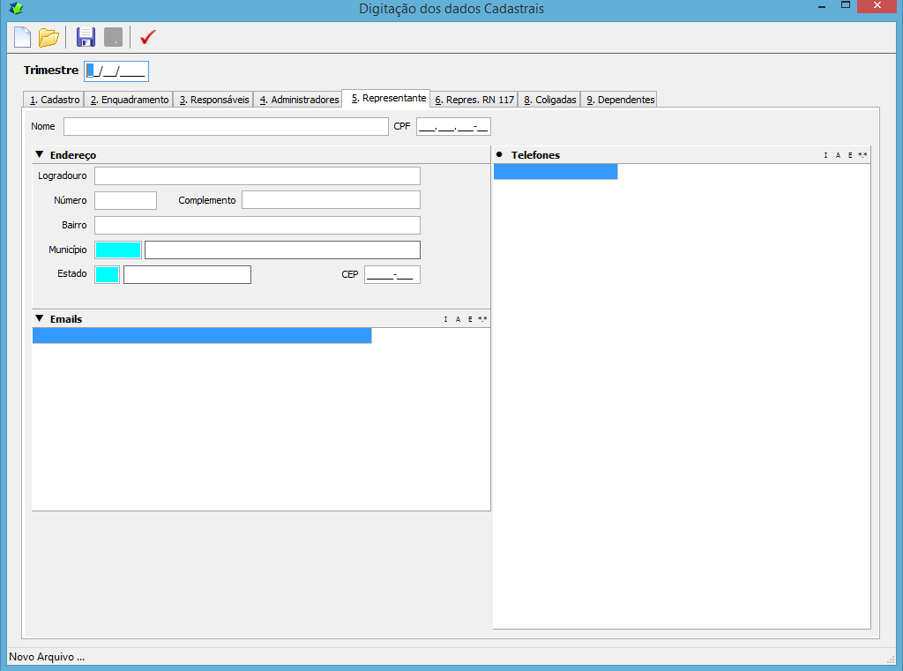Open the 6. Repres. RN 117 tab
The height and width of the screenshot is (671, 903).
pos(474,100)
